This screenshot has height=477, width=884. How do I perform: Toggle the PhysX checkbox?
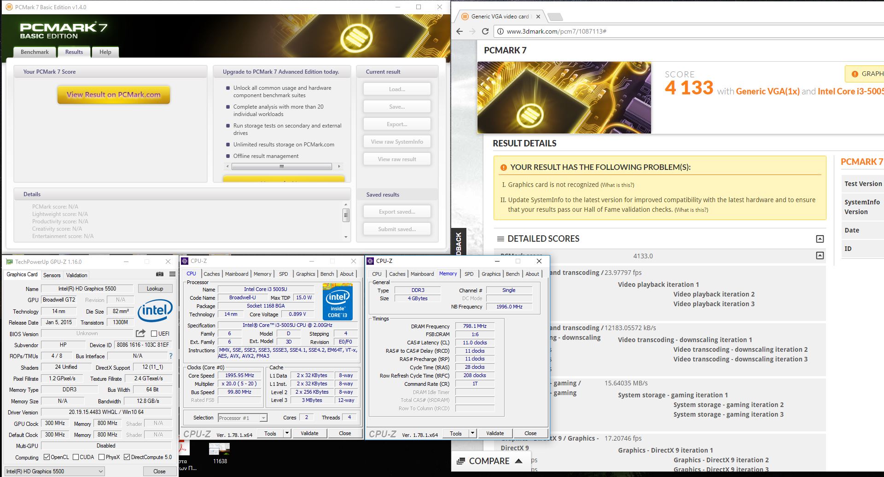(x=102, y=457)
